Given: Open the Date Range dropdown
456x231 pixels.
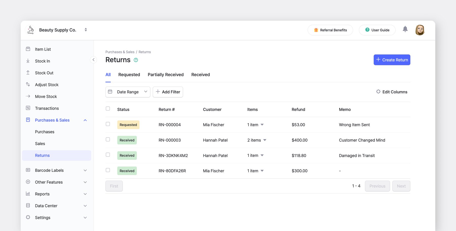Looking at the screenshot, I should 128,92.
